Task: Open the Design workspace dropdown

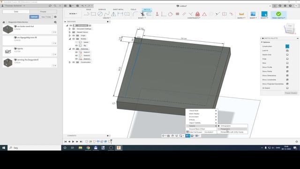Action: (x=73, y=14)
